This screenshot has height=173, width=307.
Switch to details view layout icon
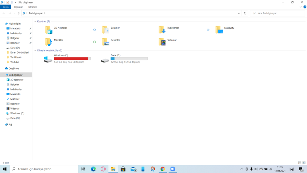point(299,163)
